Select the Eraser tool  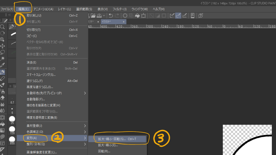(x=2, y=98)
